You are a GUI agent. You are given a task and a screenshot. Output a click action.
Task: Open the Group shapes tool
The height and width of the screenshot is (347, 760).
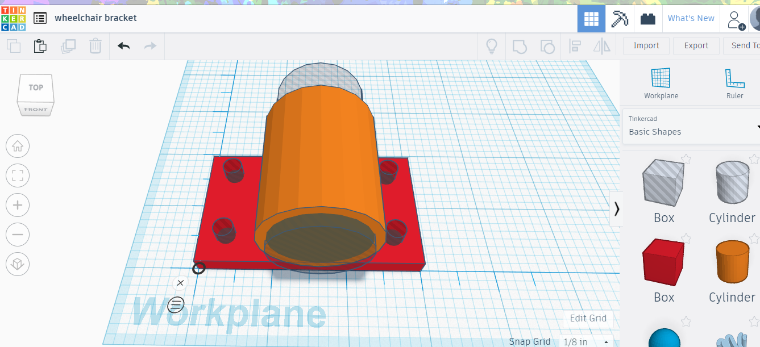coord(519,45)
